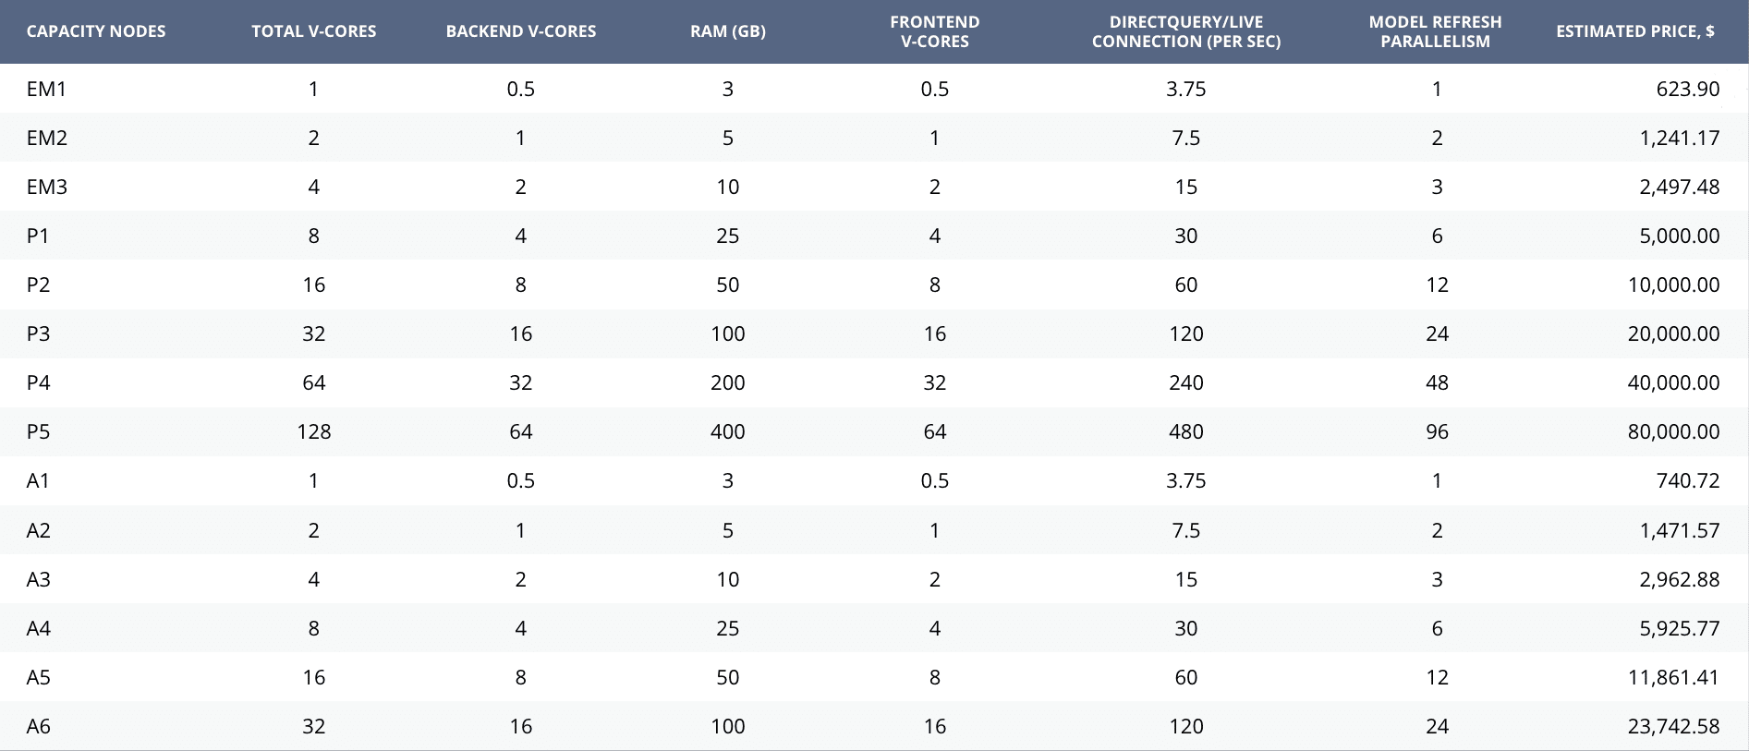The image size is (1749, 751).
Task: Select the Total V-Cores column header
Action: click(314, 31)
